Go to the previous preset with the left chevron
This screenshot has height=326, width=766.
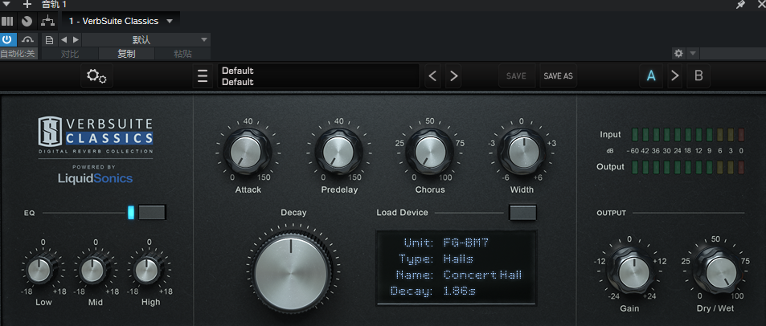[433, 76]
